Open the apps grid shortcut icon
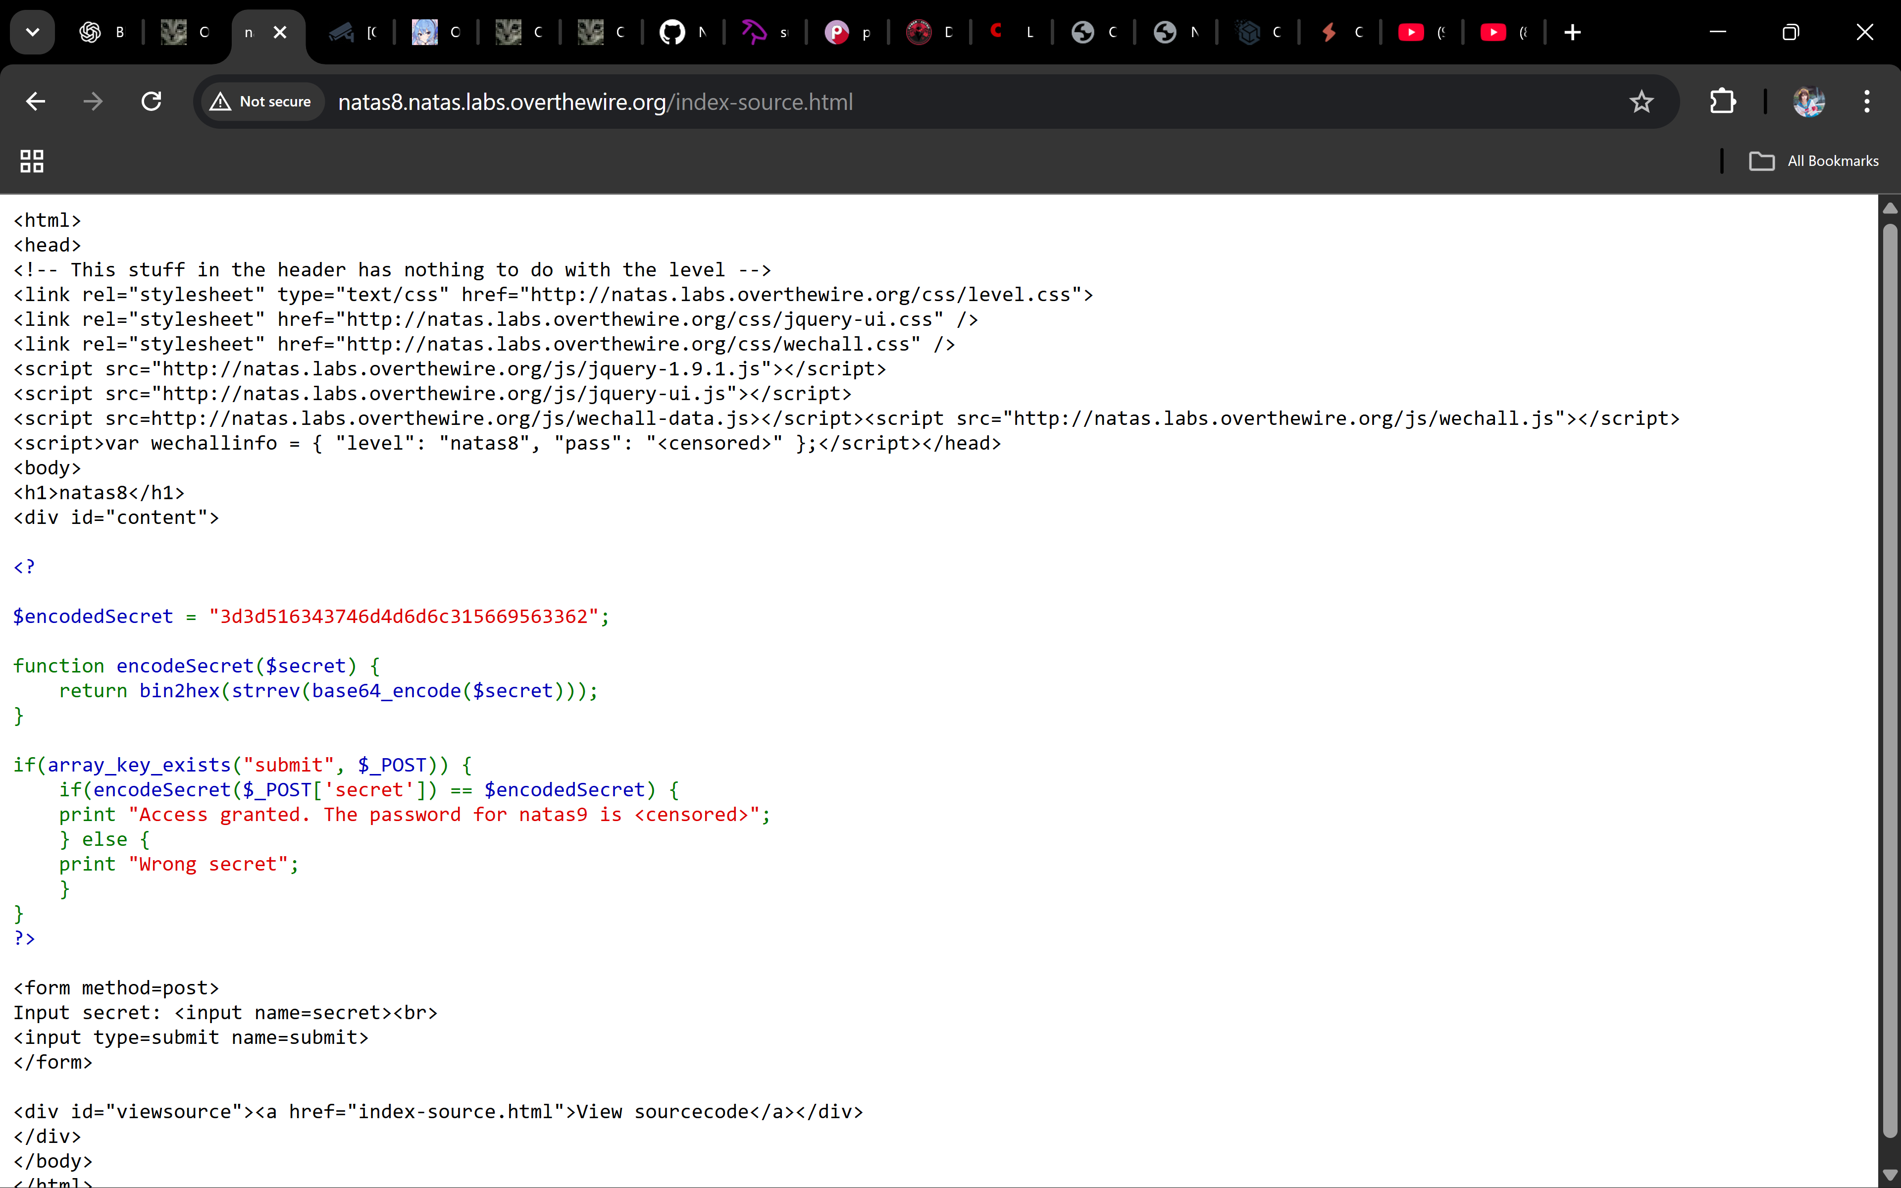Screen dimensions: 1901x1188 tap(31, 161)
